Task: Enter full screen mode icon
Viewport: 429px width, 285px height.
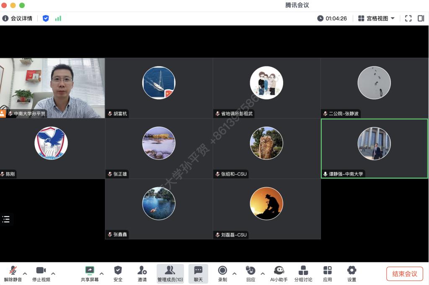Action: (x=408, y=18)
